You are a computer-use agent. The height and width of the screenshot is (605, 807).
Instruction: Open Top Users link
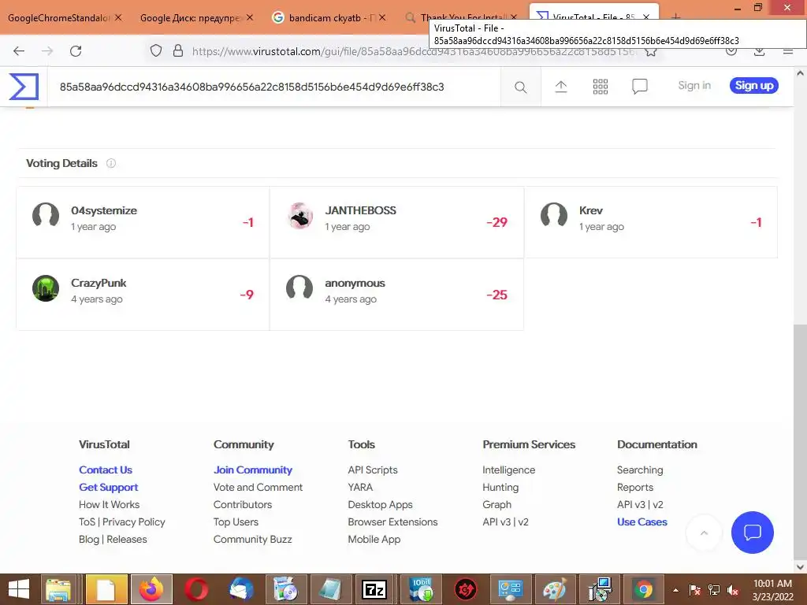tap(236, 521)
